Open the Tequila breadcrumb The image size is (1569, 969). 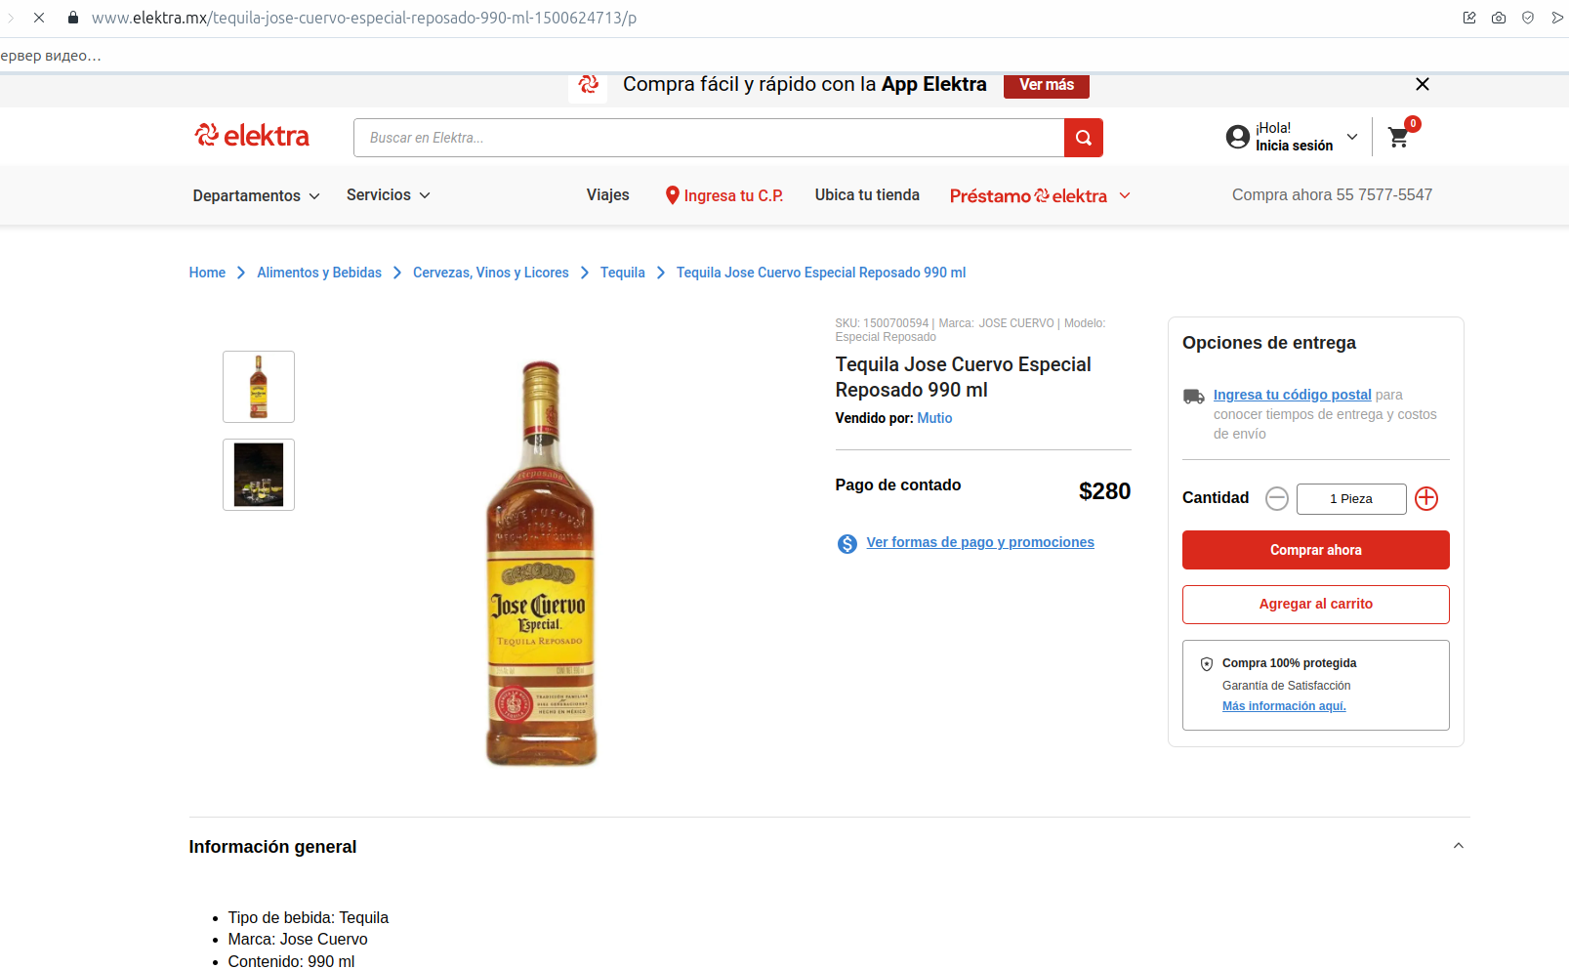623,273
